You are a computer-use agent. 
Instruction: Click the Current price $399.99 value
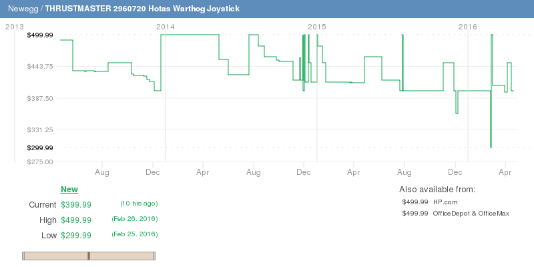tap(76, 205)
